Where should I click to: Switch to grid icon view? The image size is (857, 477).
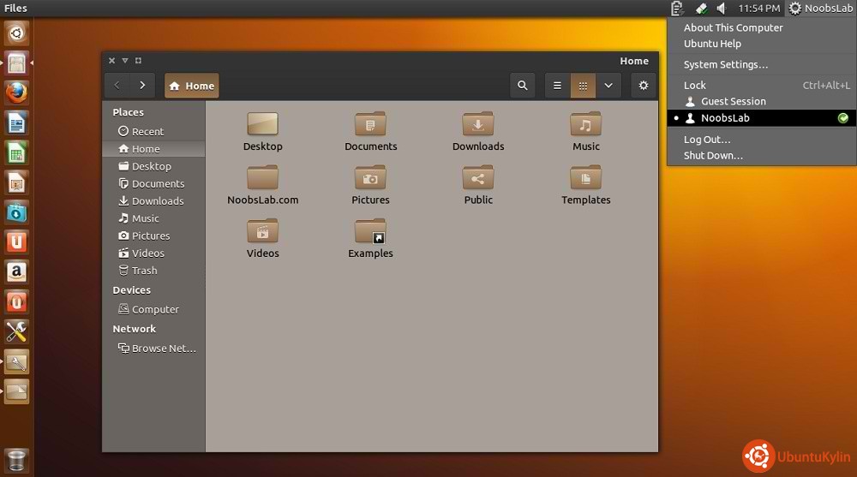pos(583,86)
